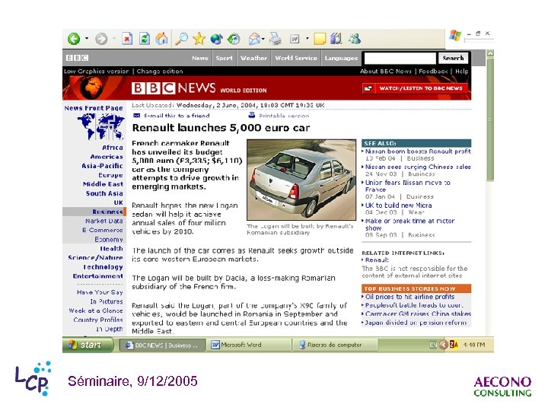The image size is (548, 411).
Task: Click the vertical scrollbar thumb
Action: (x=490, y=119)
